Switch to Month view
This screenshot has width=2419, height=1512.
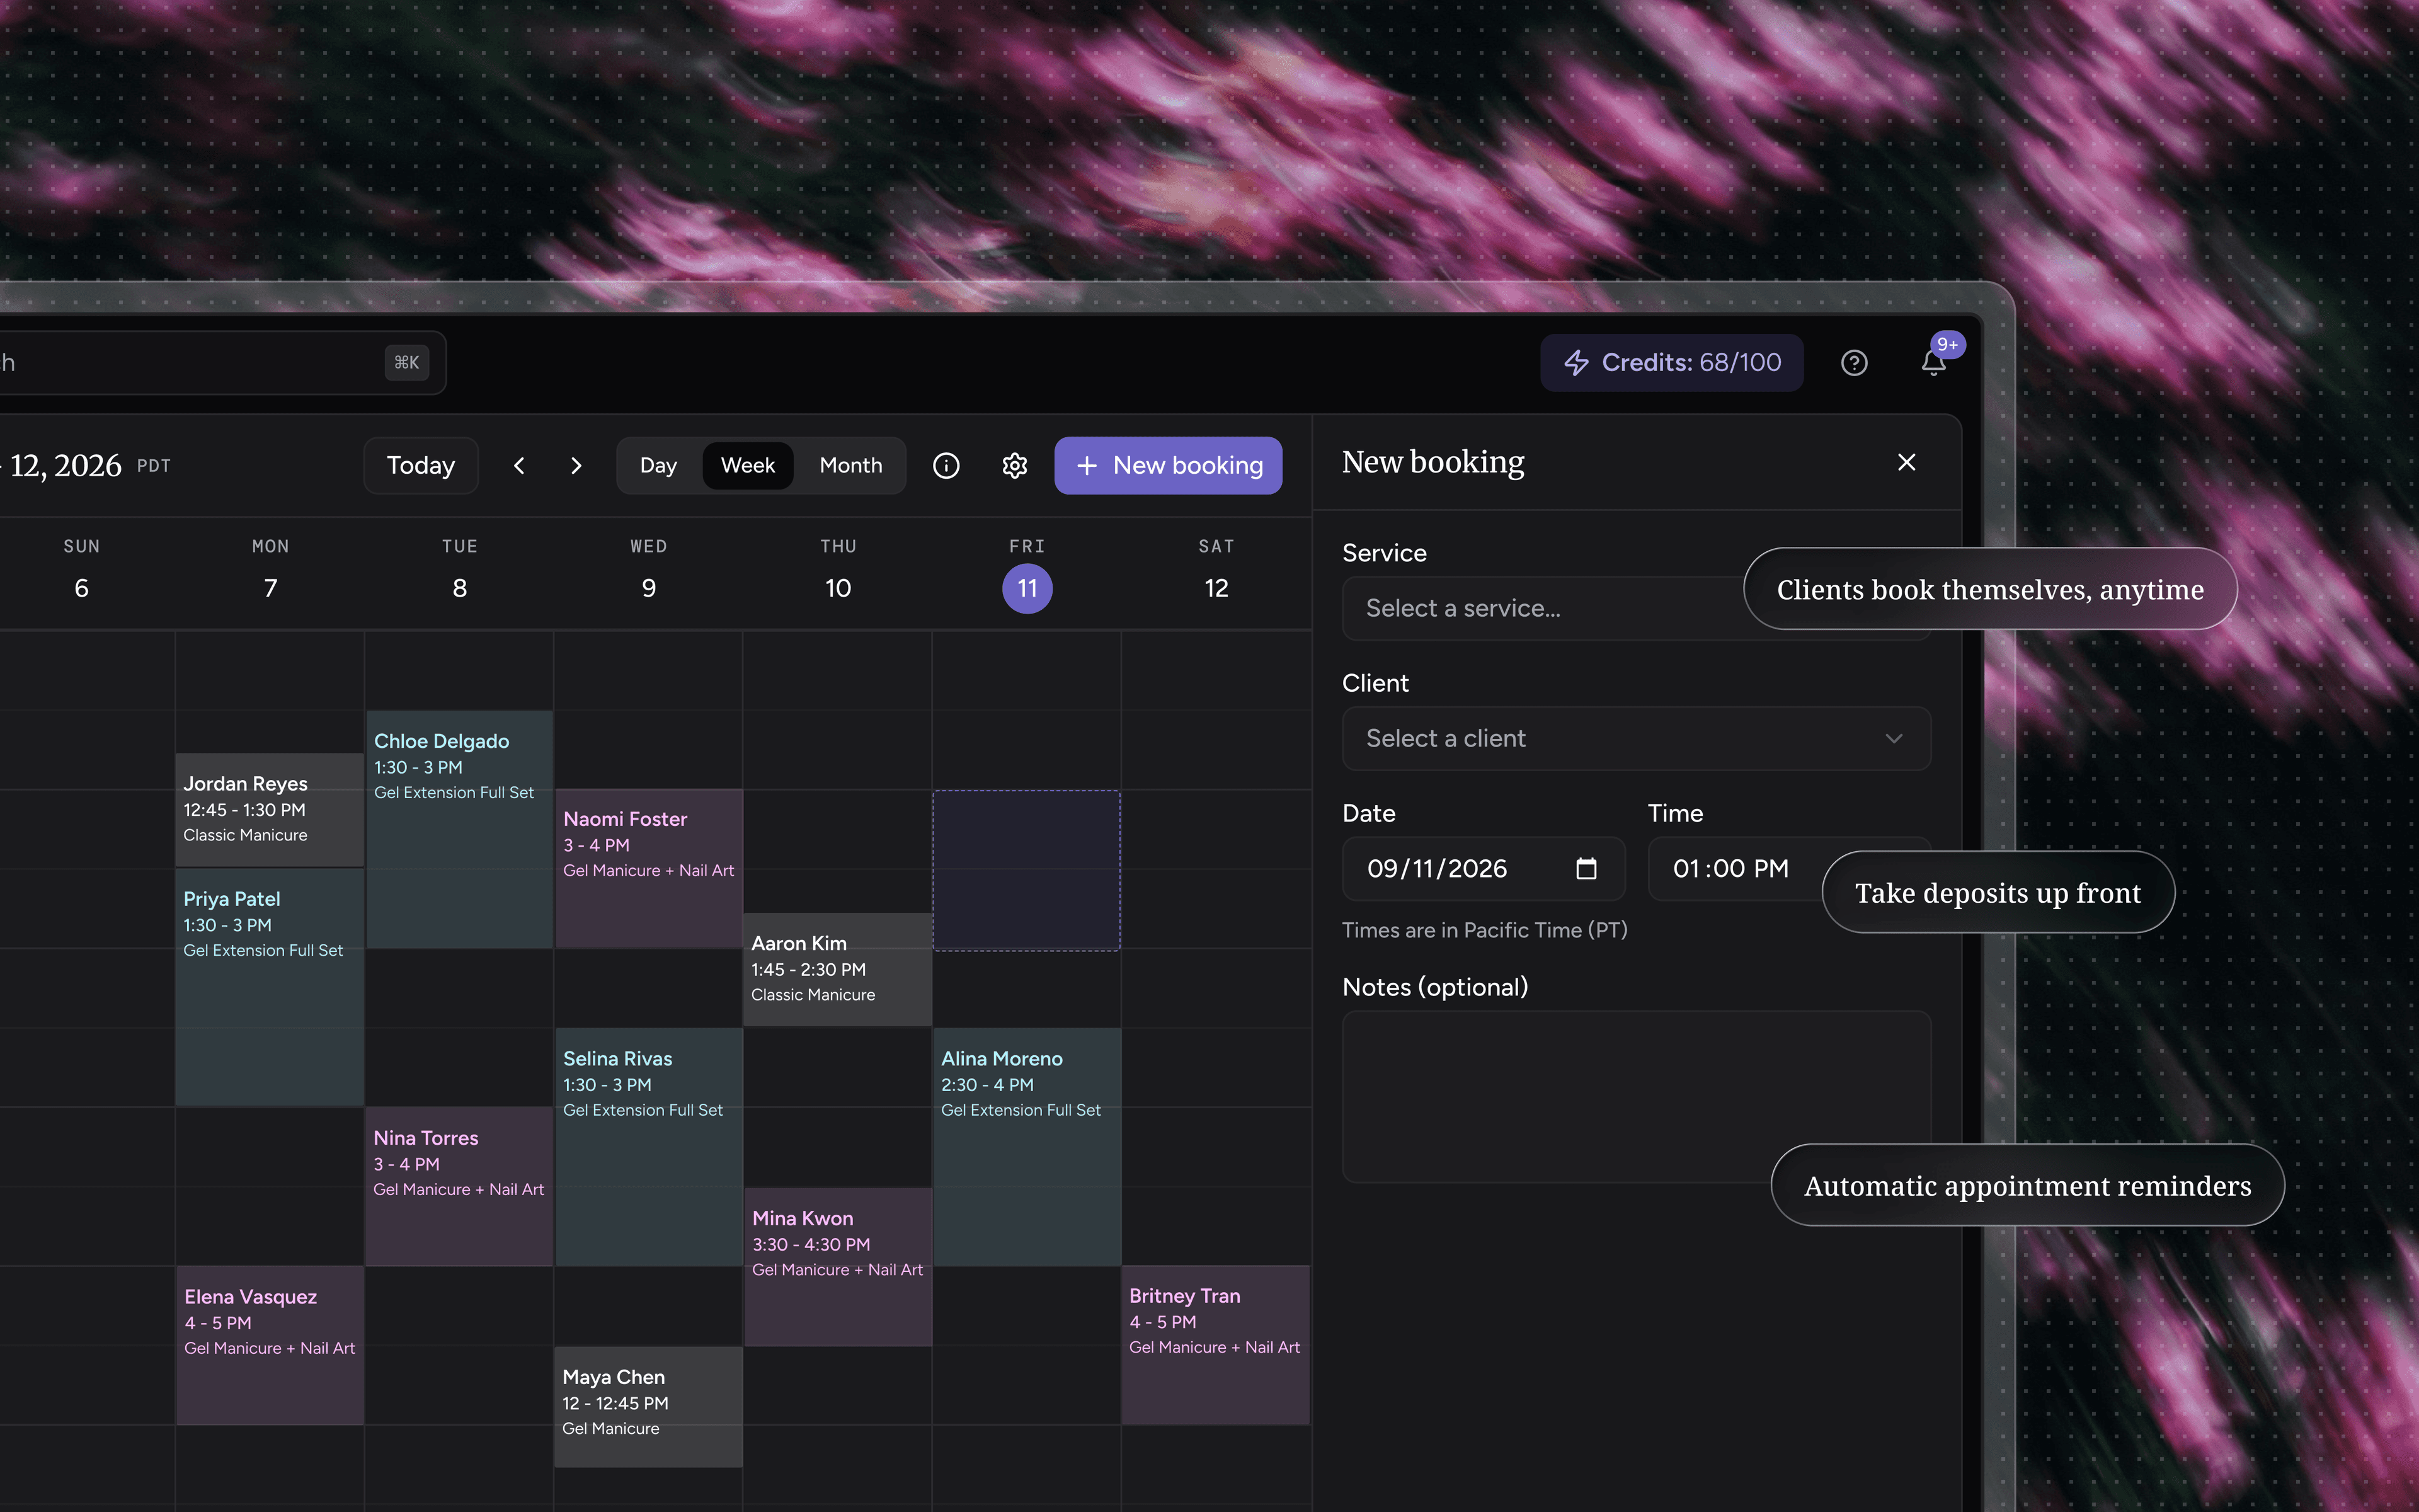click(x=850, y=466)
